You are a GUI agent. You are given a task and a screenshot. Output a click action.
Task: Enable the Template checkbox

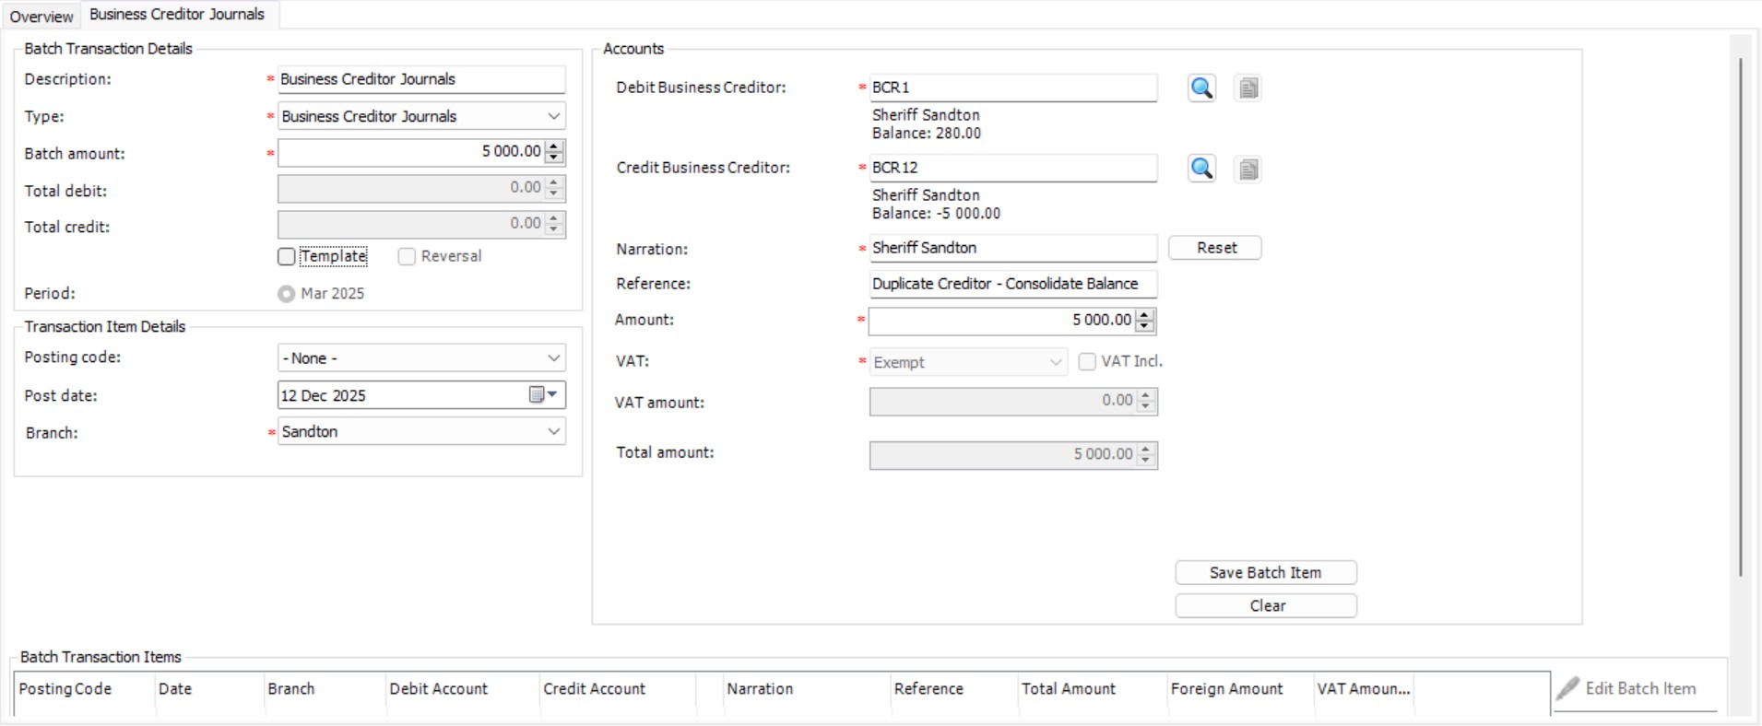pos(287,257)
